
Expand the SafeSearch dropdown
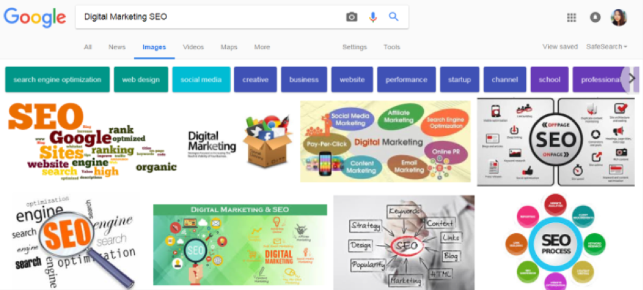607,47
